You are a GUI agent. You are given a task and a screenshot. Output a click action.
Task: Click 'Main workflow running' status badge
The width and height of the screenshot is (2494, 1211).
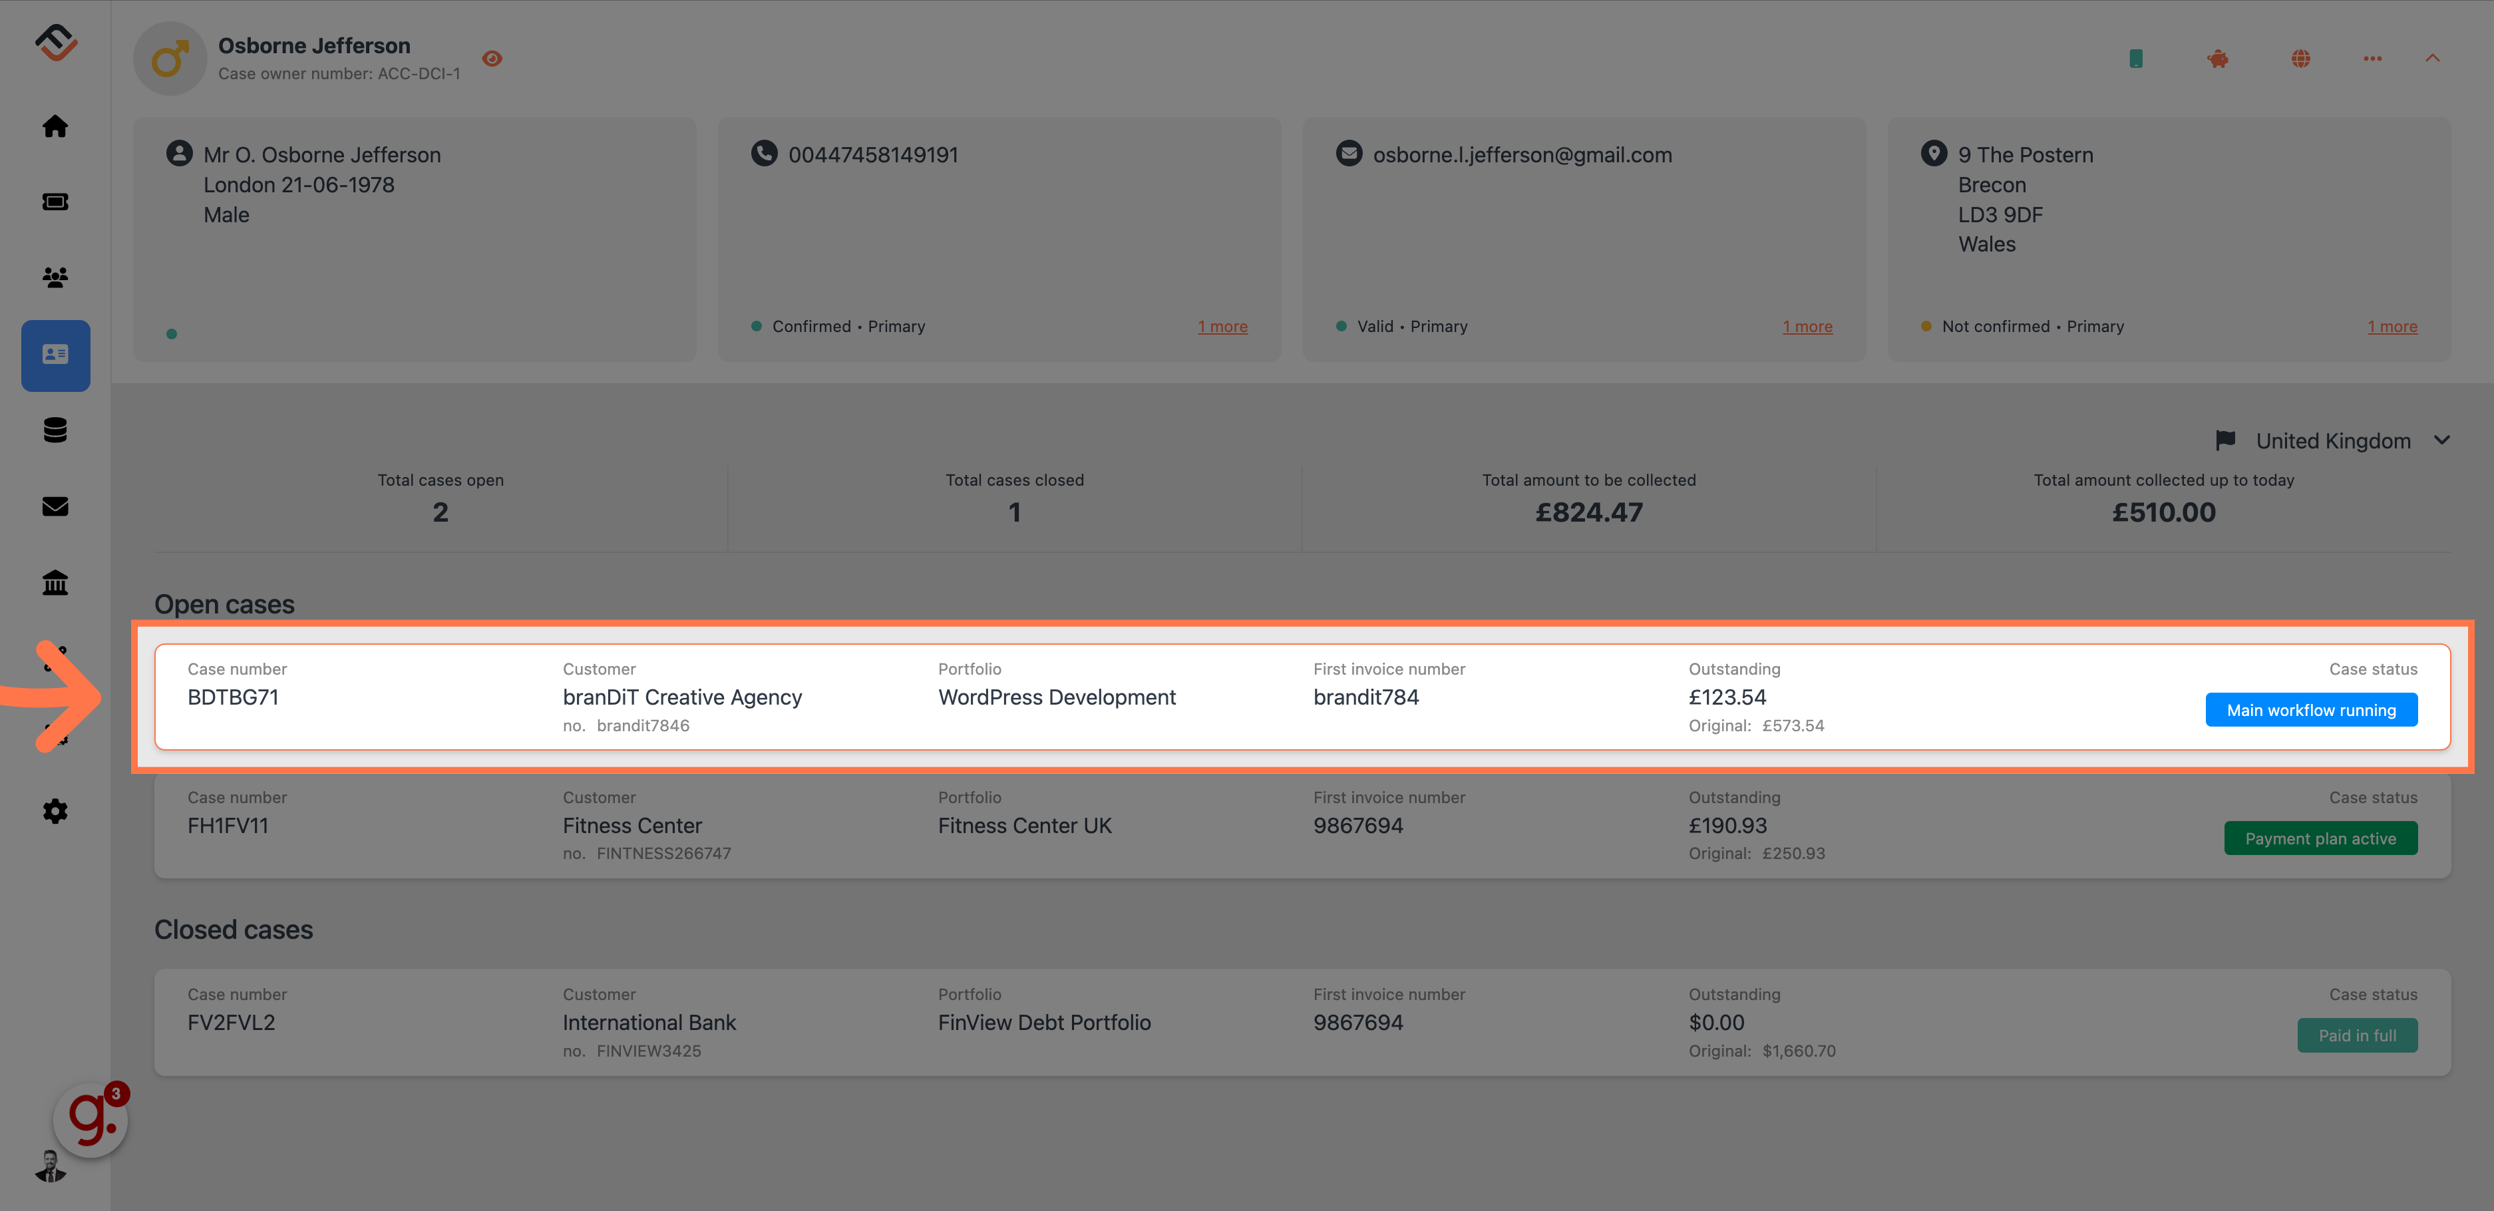tap(2311, 709)
